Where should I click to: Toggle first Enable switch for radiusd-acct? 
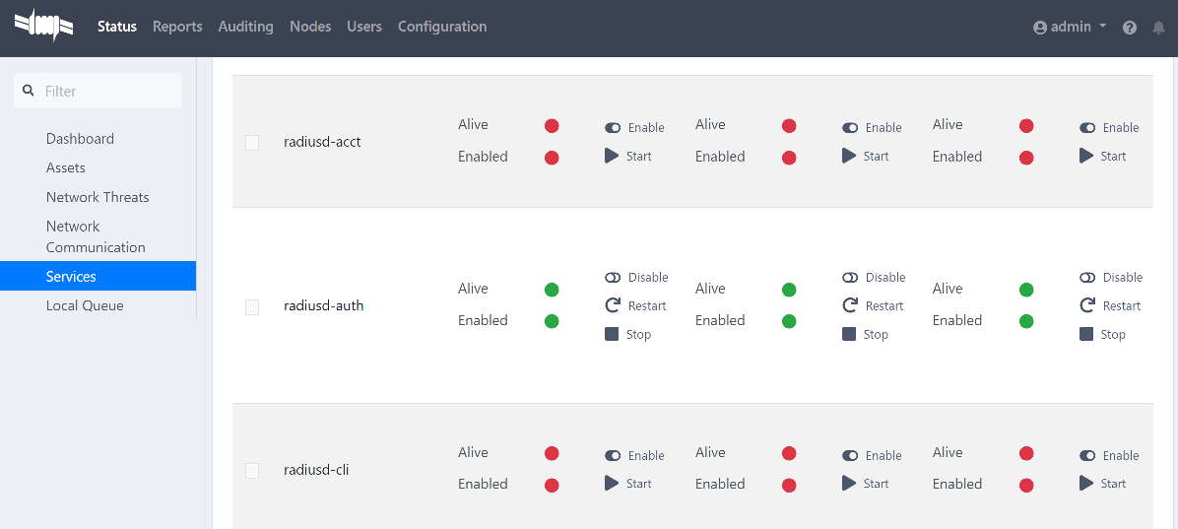613,128
